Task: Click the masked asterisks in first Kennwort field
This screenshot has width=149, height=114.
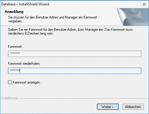Action: [x=15, y=53]
